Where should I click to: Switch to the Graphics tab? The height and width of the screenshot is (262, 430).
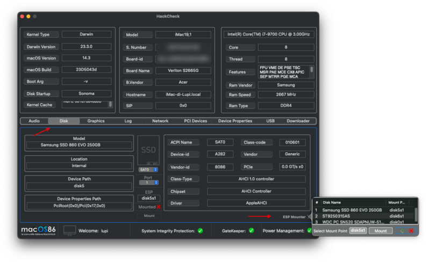click(x=96, y=121)
